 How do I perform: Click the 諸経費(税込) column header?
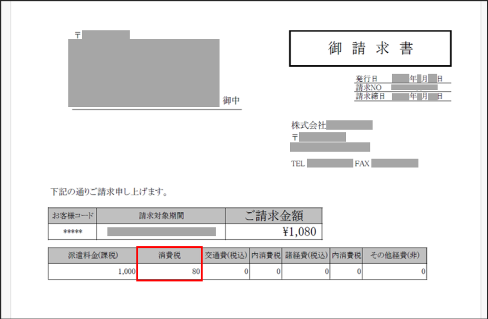click(x=305, y=256)
